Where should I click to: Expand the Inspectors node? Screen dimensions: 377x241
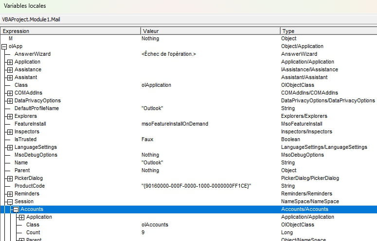(10, 132)
